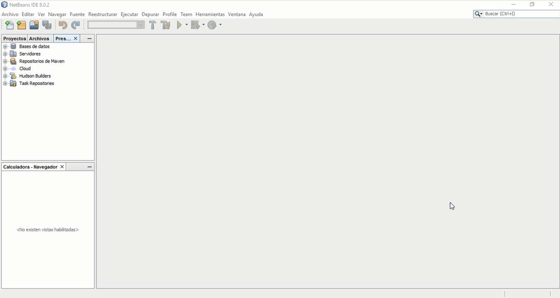Select the Cloud label
The image size is (560, 298).
25,69
